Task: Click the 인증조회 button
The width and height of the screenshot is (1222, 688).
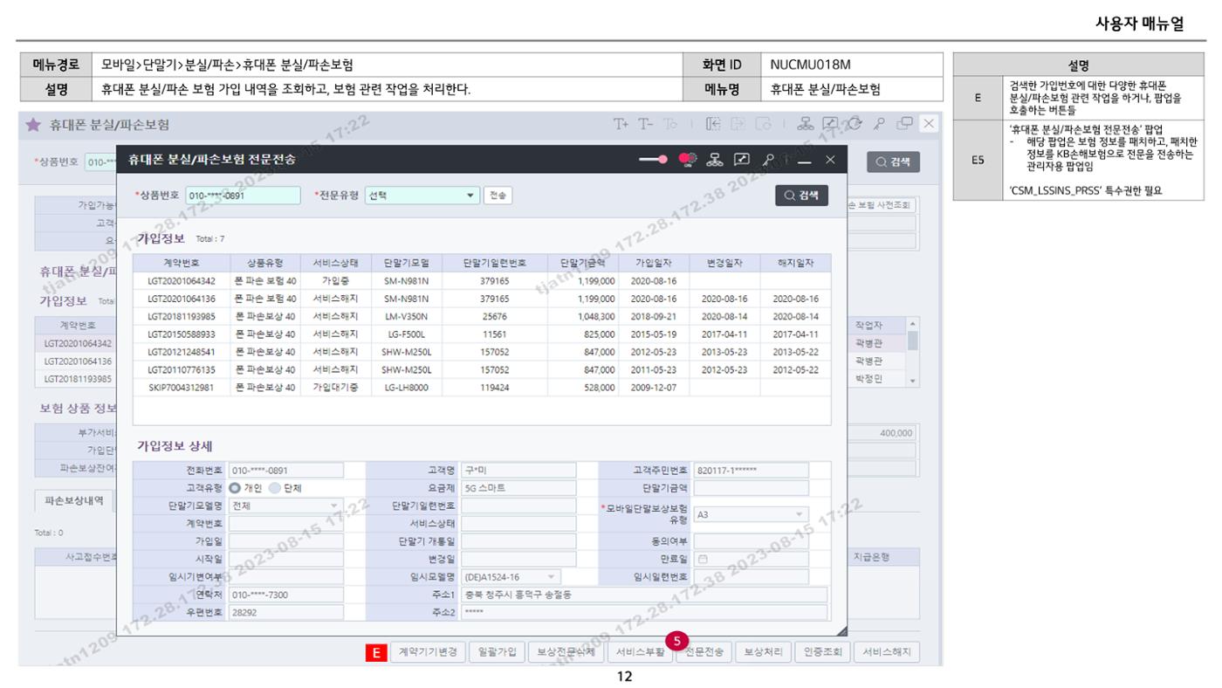Action: [821, 651]
